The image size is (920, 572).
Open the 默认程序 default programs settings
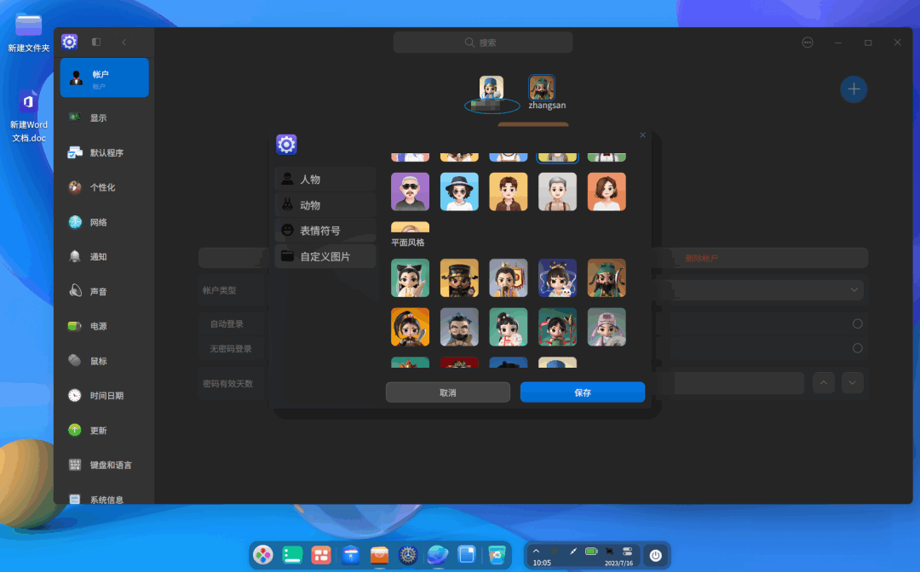(105, 152)
